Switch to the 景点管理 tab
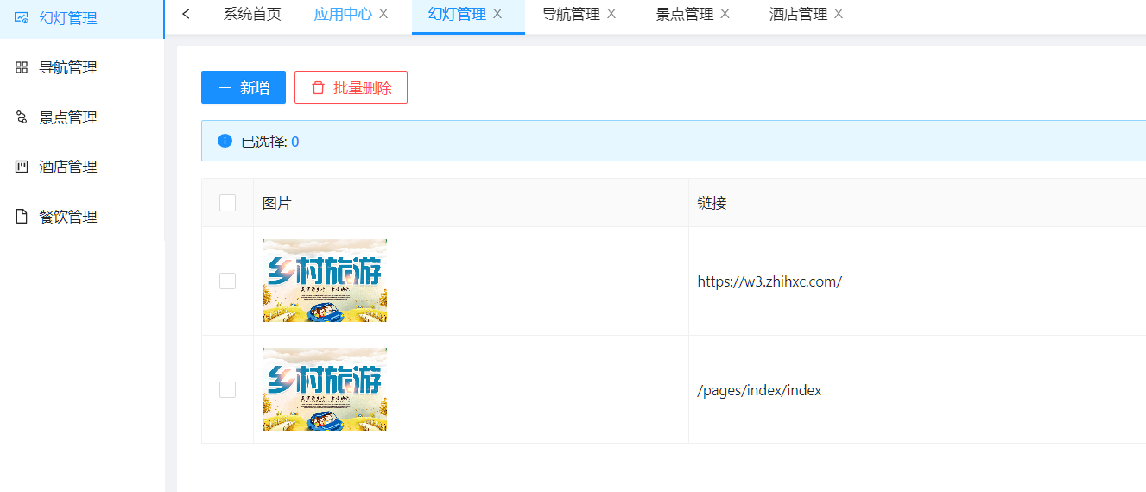Image resolution: width=1146 pixels, height=492 pixels. [684, 14]
